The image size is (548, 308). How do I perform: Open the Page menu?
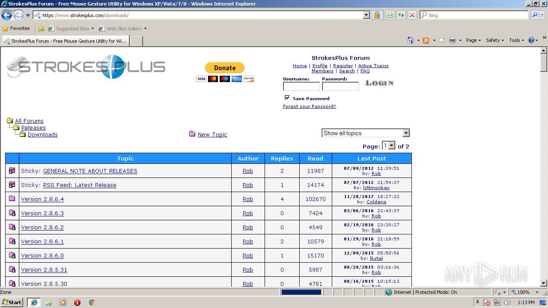click(474, 40)
